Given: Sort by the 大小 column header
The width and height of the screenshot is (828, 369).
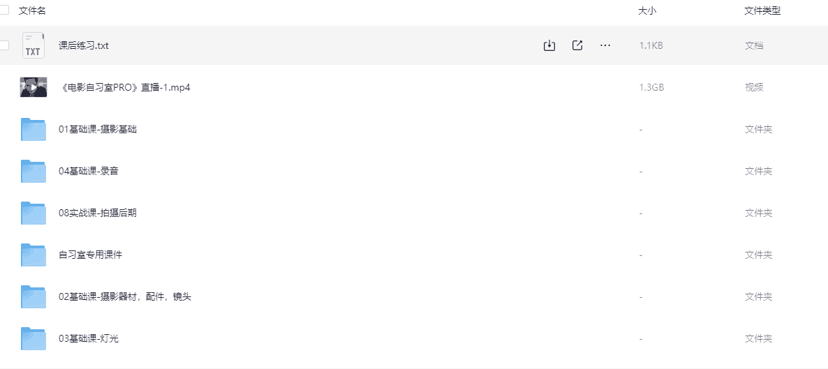Looking at the screenshot, I should (x=647, y=10).
